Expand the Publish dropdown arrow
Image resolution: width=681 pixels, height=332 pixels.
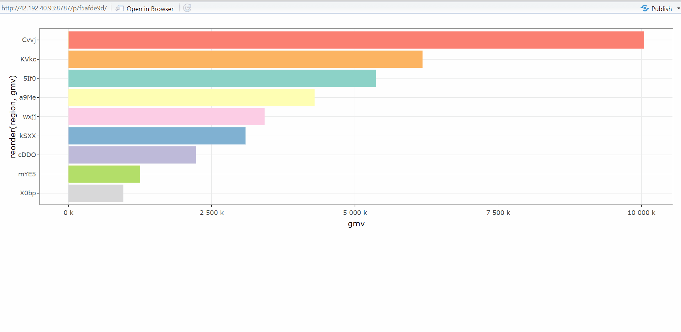click(678, 8)
